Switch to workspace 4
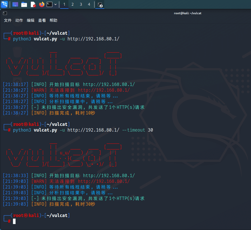The width and height of the screenshot is (251, 230). 89,4
